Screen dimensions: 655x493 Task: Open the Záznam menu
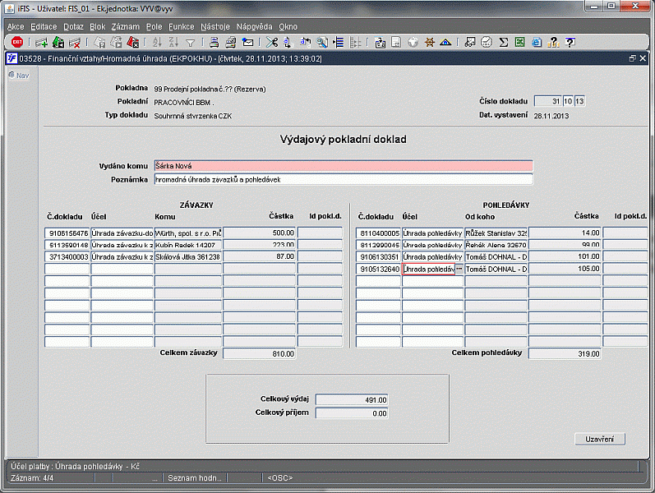click(x=125, y=27)
